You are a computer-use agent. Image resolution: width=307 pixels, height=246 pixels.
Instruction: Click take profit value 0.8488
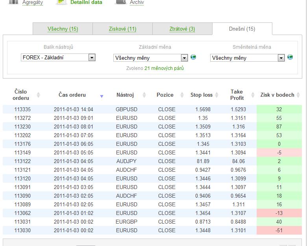[238, 222]
